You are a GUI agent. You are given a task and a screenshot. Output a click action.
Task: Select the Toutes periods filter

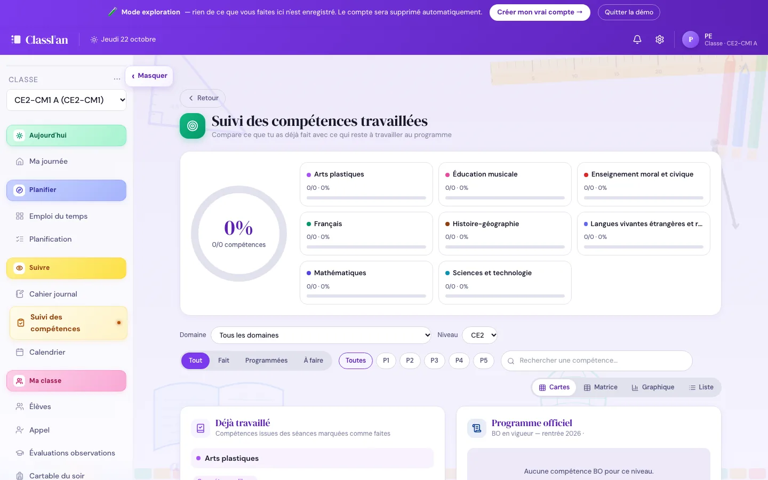click(356, 361)
